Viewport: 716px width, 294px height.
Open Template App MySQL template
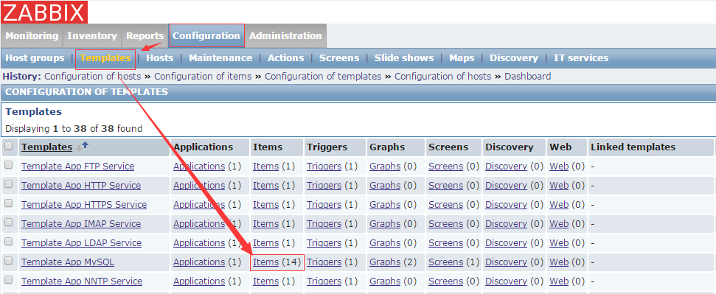(x=68, y=262)
